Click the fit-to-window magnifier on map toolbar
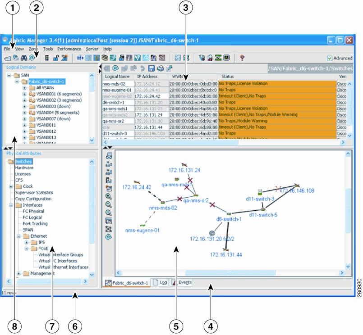This screenshot has height=335, width=363. pos(109,213)
